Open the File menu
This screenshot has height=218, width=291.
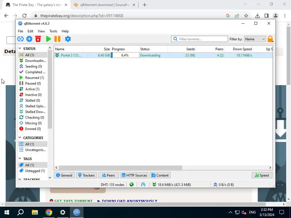pos(20,31)
